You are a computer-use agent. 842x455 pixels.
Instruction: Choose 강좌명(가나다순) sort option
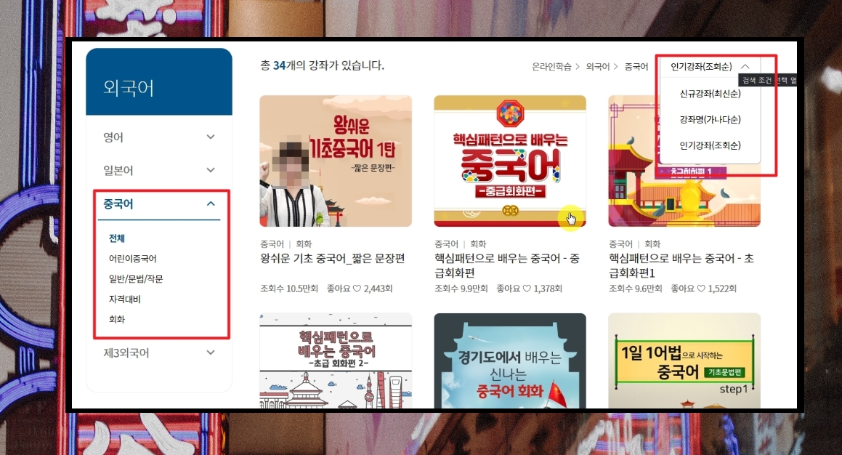(x=710, y=120)
